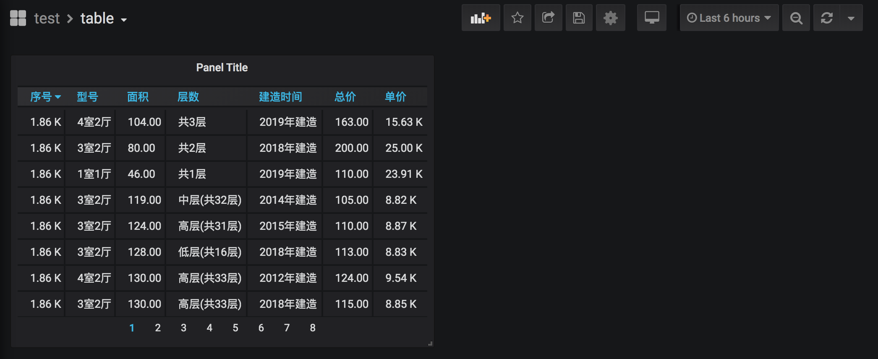Click the cell 共2层
The width and height of the screenshot is (878, 359).
click(x=206, y=148)
